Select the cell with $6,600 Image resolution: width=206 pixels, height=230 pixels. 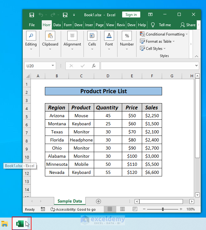(152, 172)
